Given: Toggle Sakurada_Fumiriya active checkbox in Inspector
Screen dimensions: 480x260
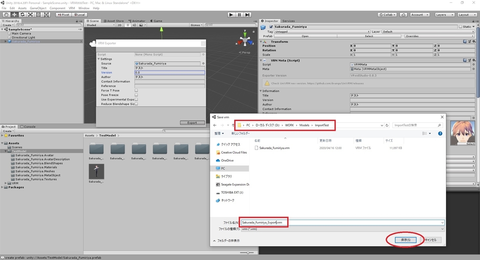Looking at the screenshot, I should pos(271,27).
